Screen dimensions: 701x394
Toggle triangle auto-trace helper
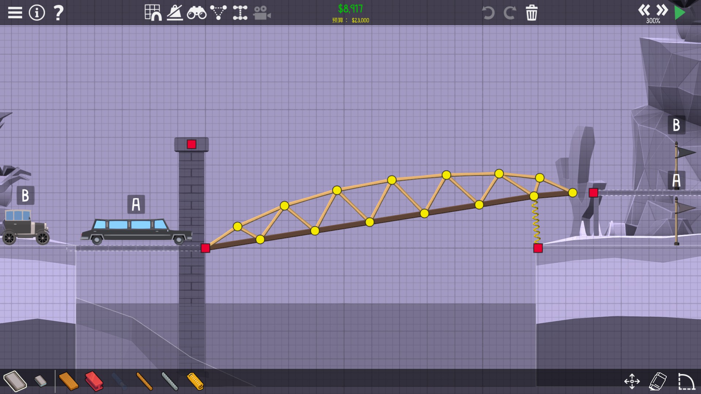pyautogui.click(x=218, y=13)
